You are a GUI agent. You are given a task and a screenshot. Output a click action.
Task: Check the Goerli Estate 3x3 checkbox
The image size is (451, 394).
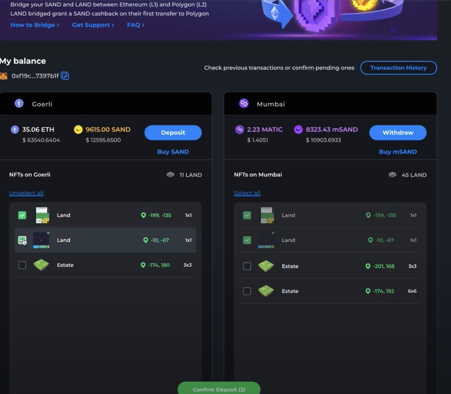pyautogui.click(x=22, y=265)
